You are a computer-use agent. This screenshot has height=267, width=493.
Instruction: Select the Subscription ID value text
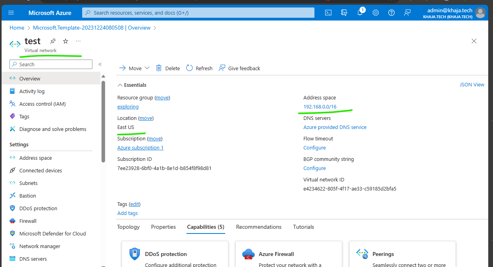[x=164, y=168]
